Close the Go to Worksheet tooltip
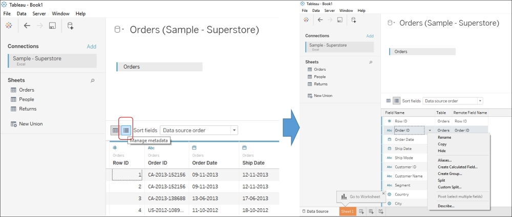 pos(383,193)
